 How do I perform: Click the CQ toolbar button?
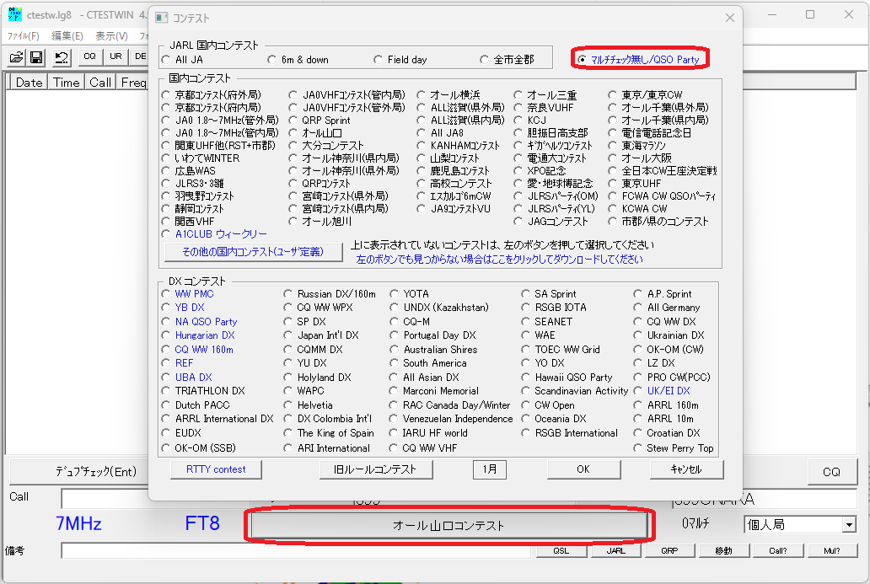[90, 56]
